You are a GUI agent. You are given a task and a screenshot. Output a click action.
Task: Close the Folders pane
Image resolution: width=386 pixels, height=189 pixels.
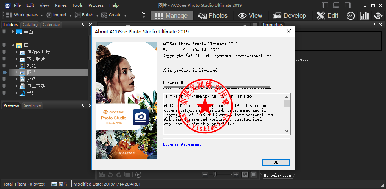90,25
